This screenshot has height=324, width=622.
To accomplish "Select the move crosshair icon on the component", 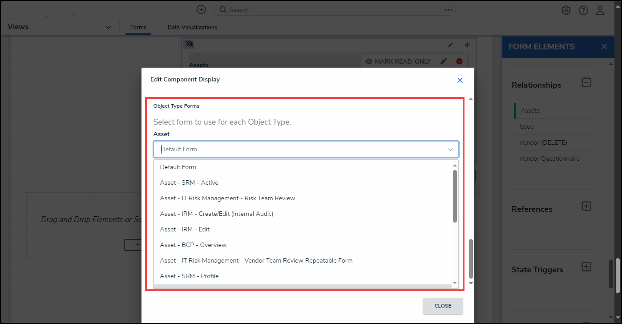I will click(x=467, y=45).
